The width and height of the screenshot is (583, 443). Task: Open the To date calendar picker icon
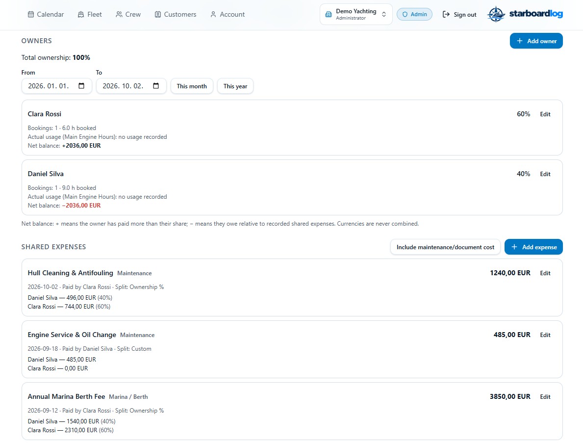(156, 86)
